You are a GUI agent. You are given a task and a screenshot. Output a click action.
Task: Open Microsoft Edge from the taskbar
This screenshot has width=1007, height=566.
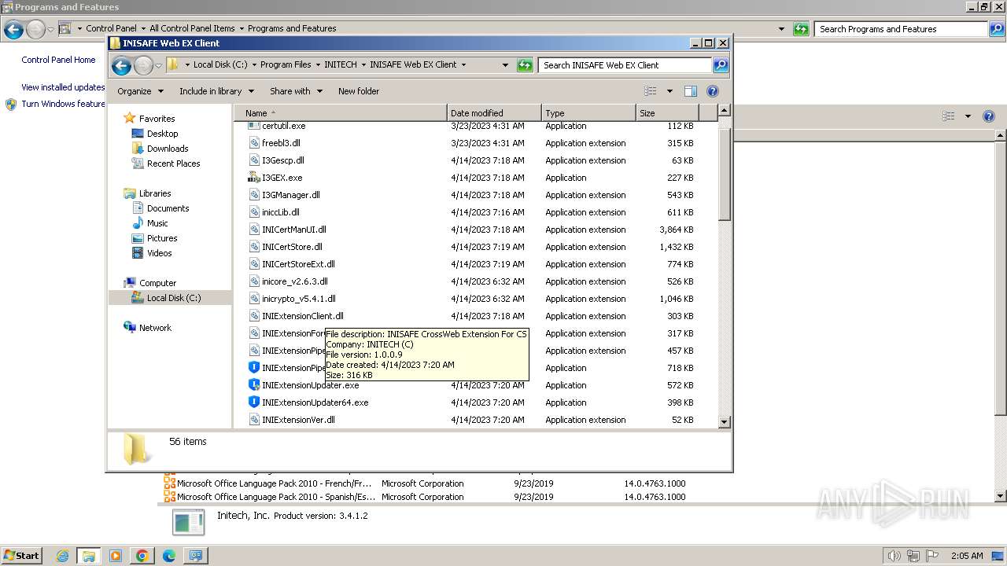coord(168,556)
